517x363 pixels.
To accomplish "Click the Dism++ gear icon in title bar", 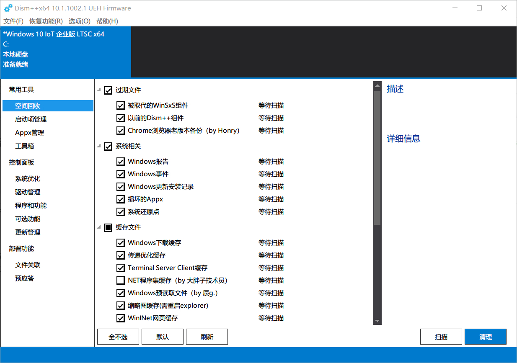I will [8, 8].
